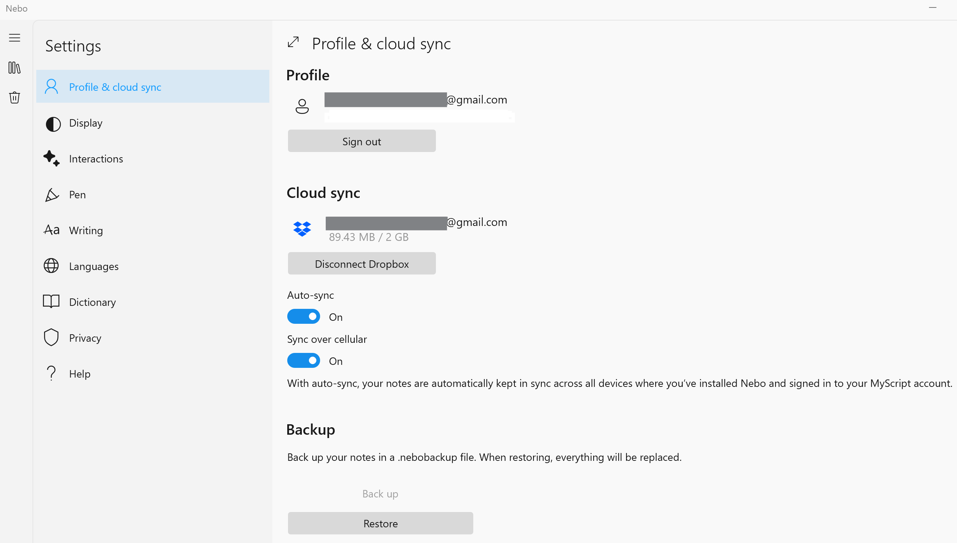Click the Restore backup button
This screenshot has height=543, width=957.
pyautogui.click(x=380, y=523)
